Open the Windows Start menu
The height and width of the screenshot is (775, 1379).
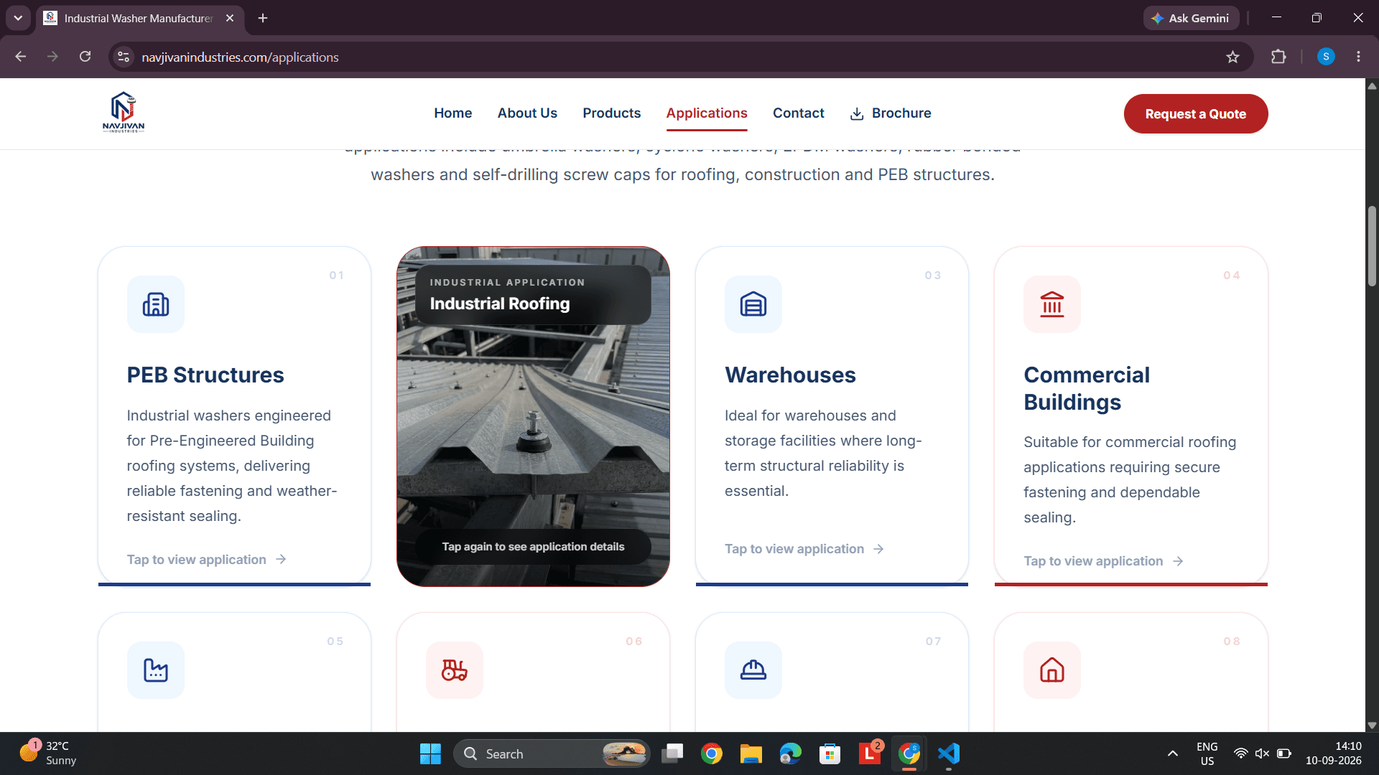[430, 753]
